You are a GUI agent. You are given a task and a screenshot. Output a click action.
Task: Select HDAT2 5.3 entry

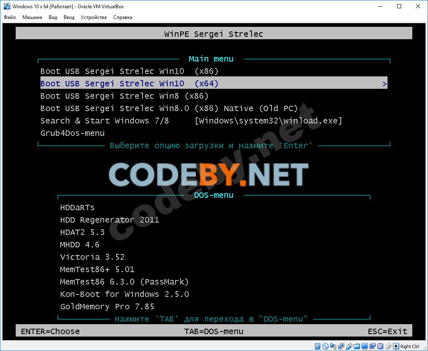[x=82, y=232]
